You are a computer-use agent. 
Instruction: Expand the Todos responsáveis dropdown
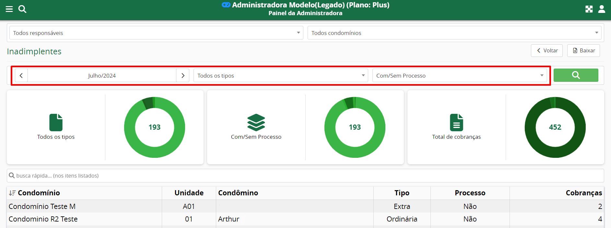[x=156, y=33]
